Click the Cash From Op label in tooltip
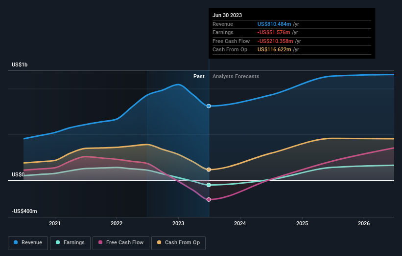Screen dimensions: 402x256 [230, 50]
